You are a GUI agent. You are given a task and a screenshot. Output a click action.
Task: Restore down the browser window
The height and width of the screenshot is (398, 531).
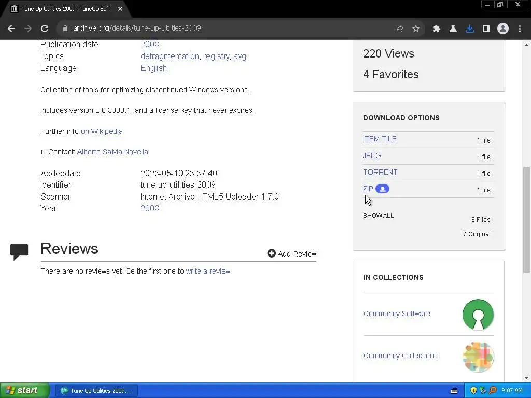pos(500,5)
